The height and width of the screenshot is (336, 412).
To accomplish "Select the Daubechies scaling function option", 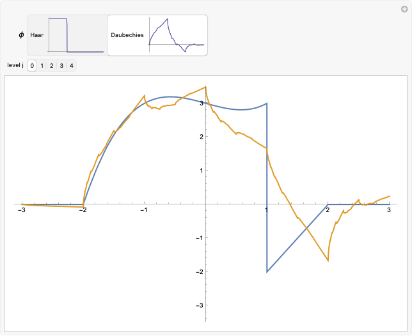I will point(127,35).
